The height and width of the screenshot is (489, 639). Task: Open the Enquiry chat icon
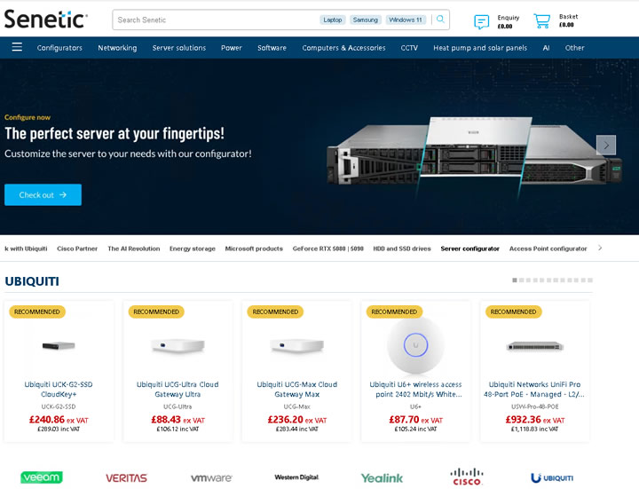[x=481, y=21]
